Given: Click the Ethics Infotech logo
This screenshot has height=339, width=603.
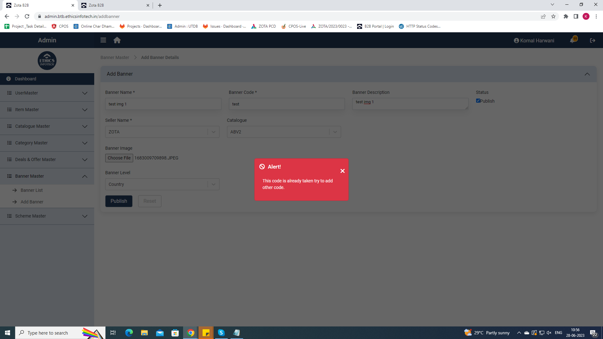Looking at the screenshot, I should point(47,61).
